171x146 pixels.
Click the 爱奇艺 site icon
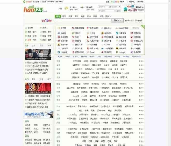[73, 33]
